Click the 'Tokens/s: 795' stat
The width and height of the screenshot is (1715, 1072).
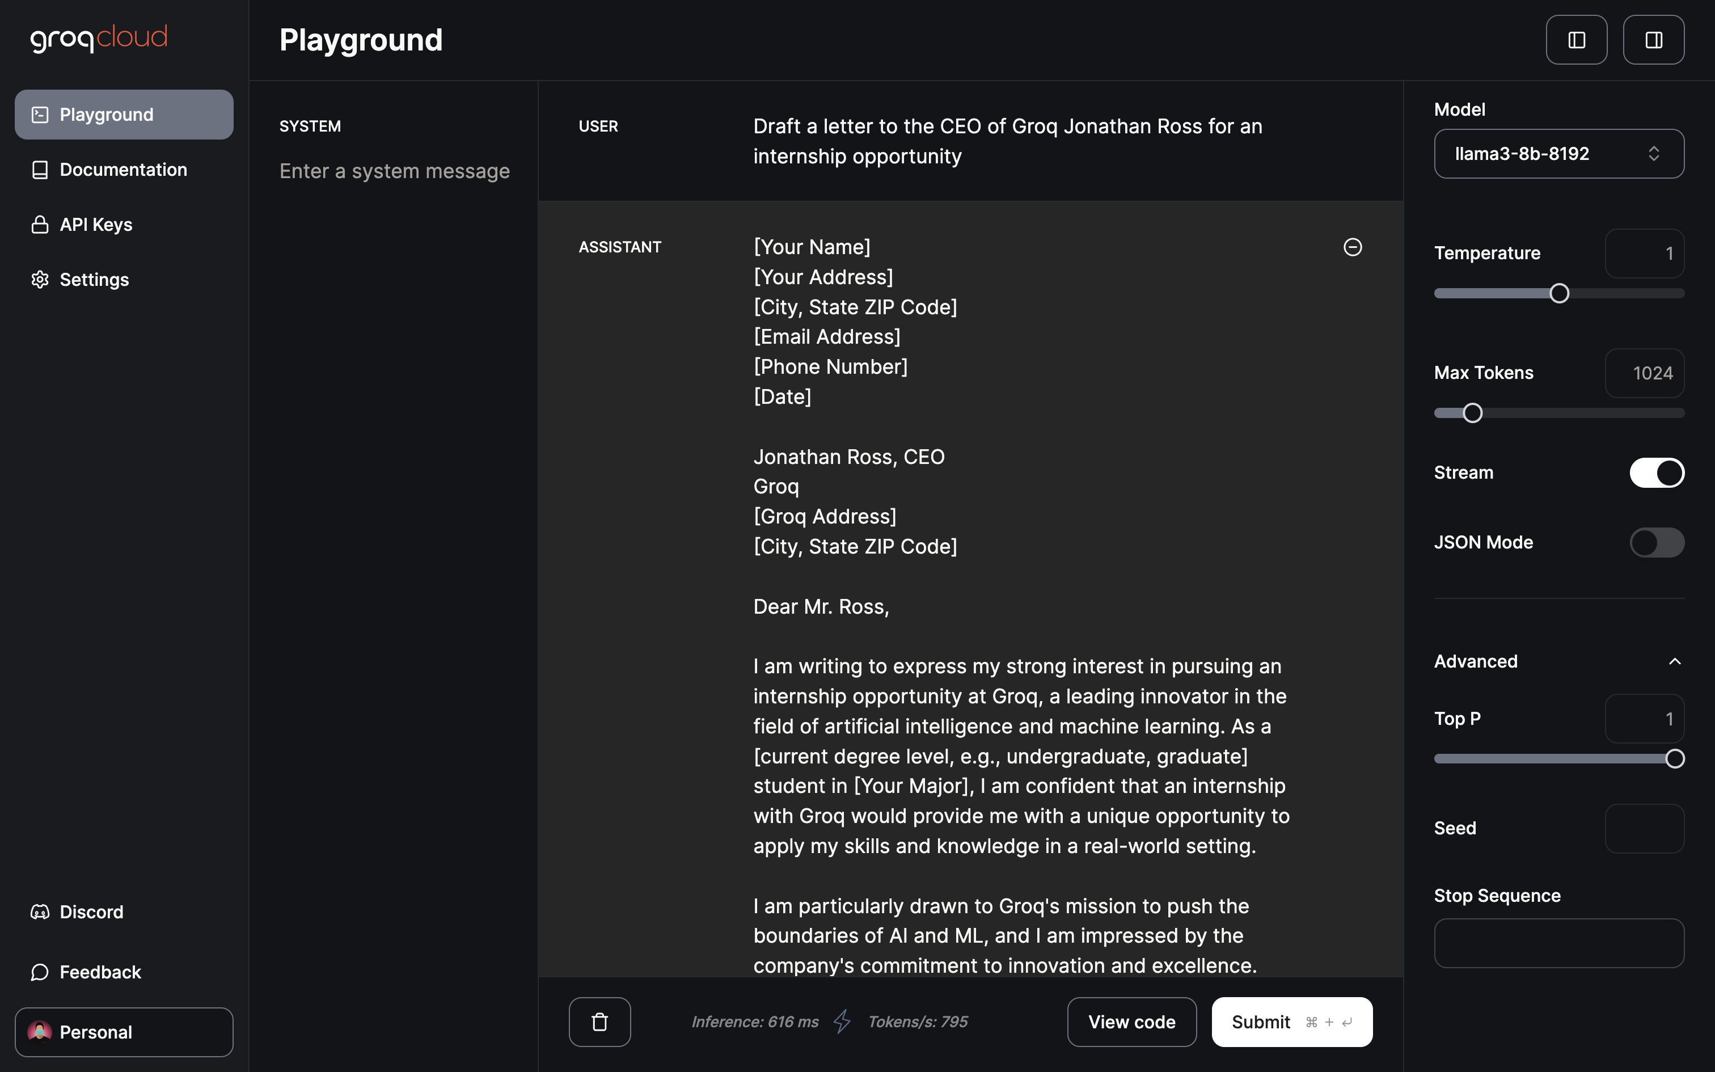(918, 1022)
